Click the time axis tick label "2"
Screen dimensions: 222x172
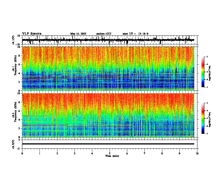pyautogui.click(x=57, y=153)
